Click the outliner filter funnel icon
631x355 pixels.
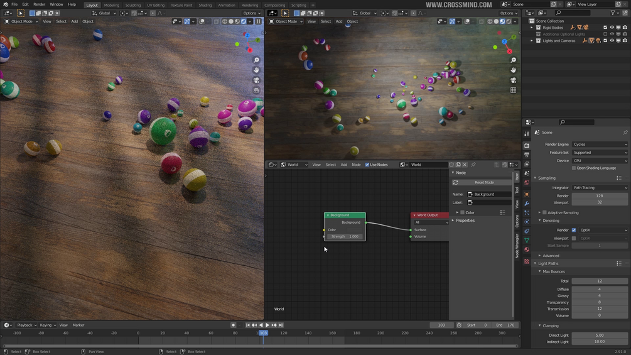pos(613,13)
